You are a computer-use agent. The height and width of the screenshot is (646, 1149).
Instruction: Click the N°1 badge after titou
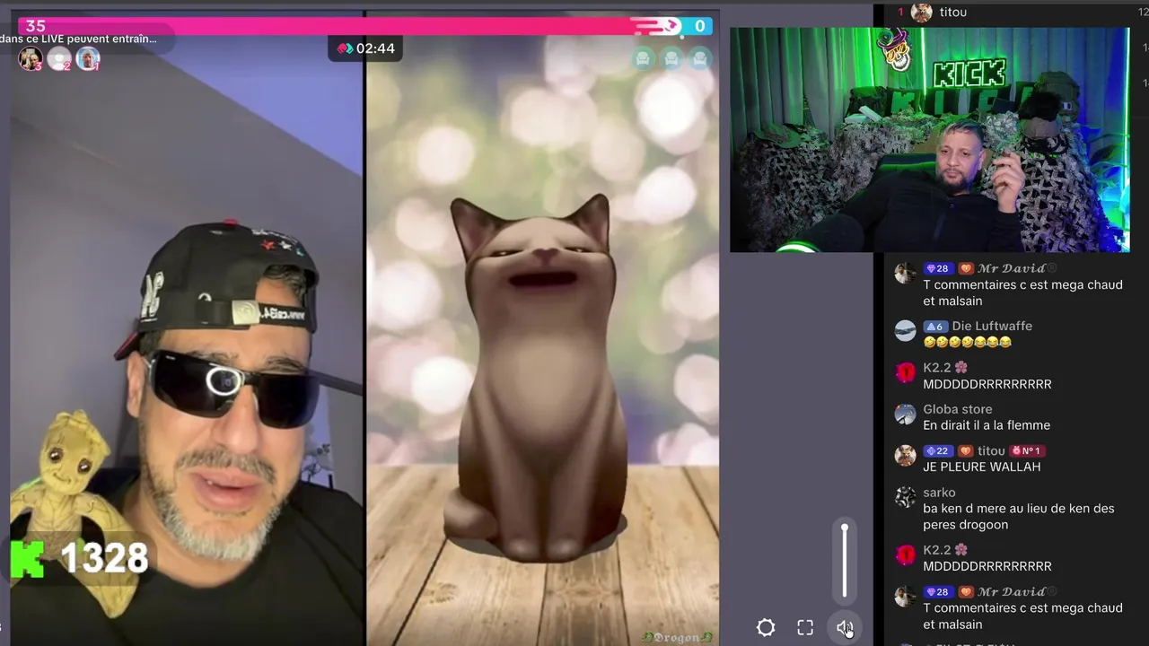[x=1028, y=451]
